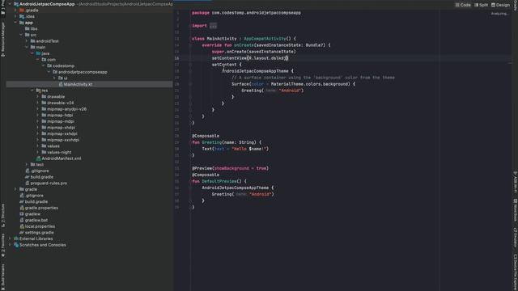The width and height of the screenshot is (518, 291).
Task: Expand the External Libraries node arrow
Action: 10,238
